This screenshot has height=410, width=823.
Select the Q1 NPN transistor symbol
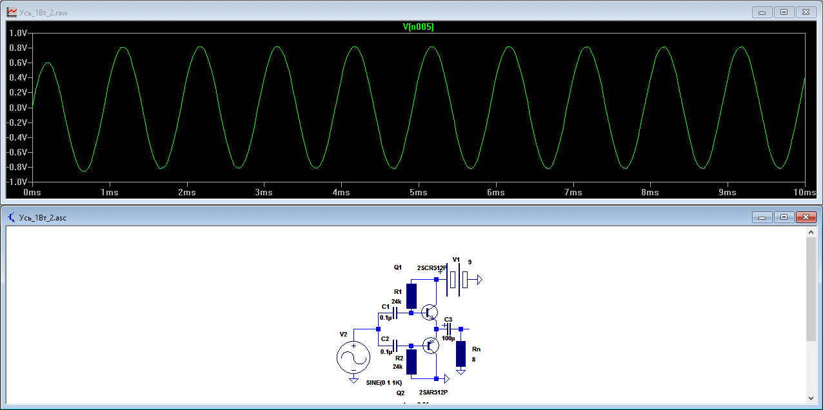(x=430, y=313)
